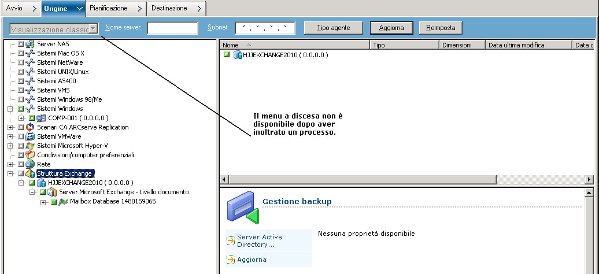599x274 pixels.
Task: Click the Rete globe icon
Action: click(x=30, y=164)
